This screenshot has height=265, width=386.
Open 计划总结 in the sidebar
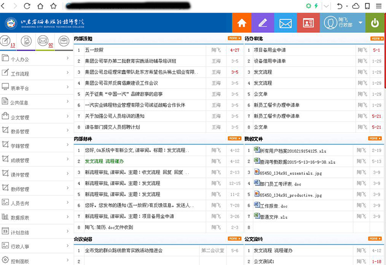tap(37, 232)
